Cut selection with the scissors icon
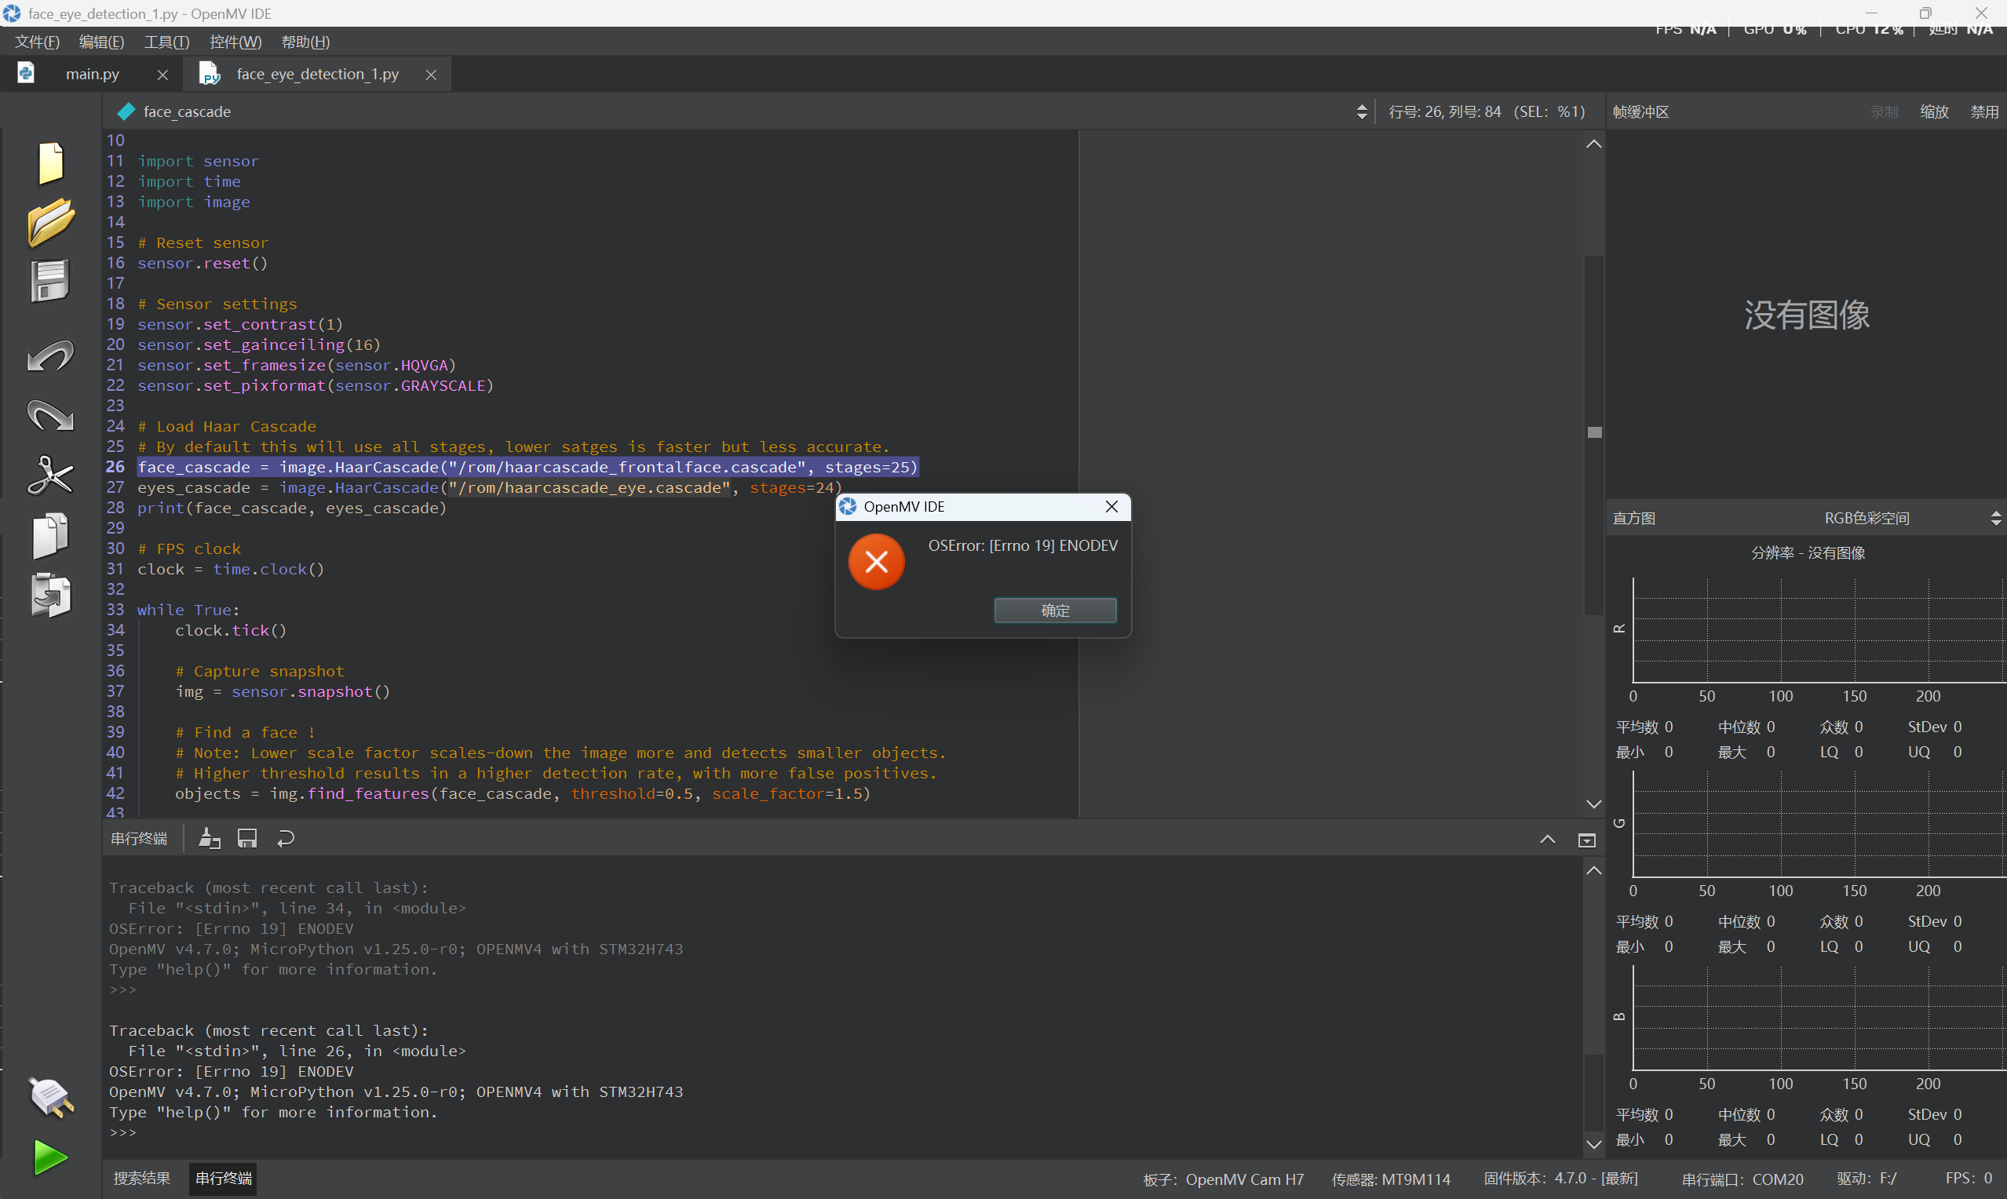The height and width of the screenshot is (1199, 2007). [50, 475]
